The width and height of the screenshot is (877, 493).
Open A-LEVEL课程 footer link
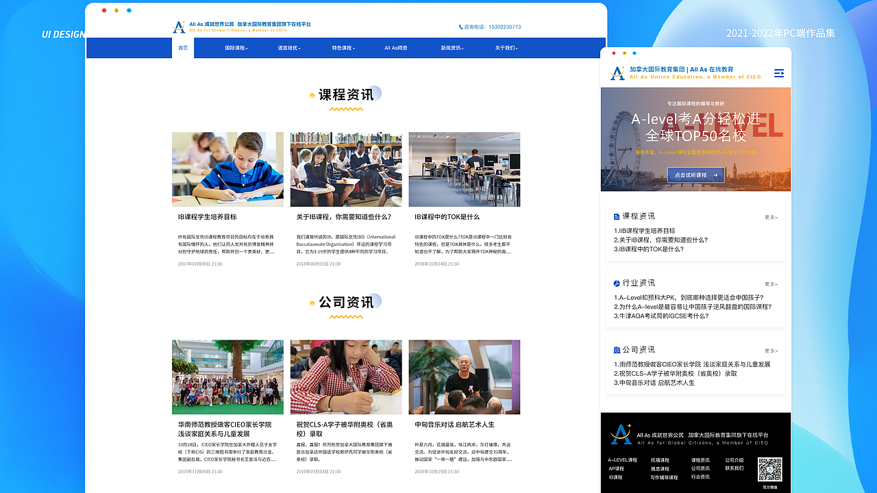(x=623, y=460)
